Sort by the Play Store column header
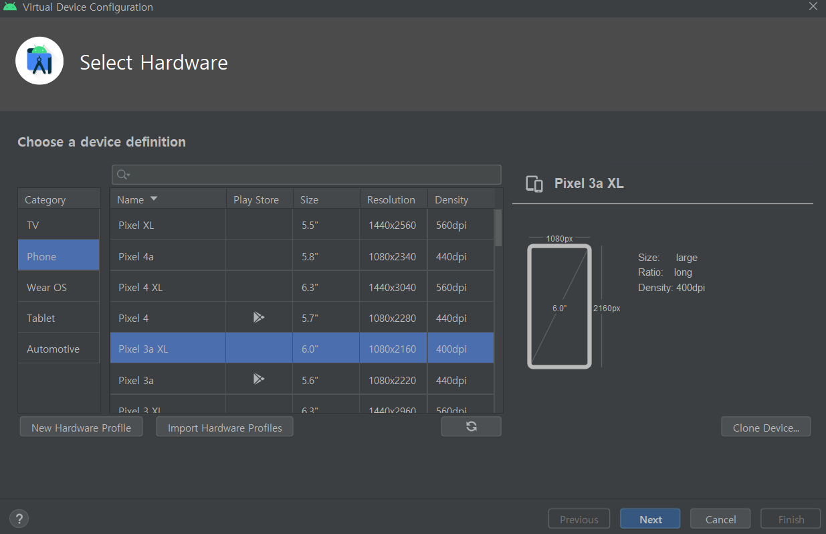This screenshot has width=826, height=534. point(260,199)
